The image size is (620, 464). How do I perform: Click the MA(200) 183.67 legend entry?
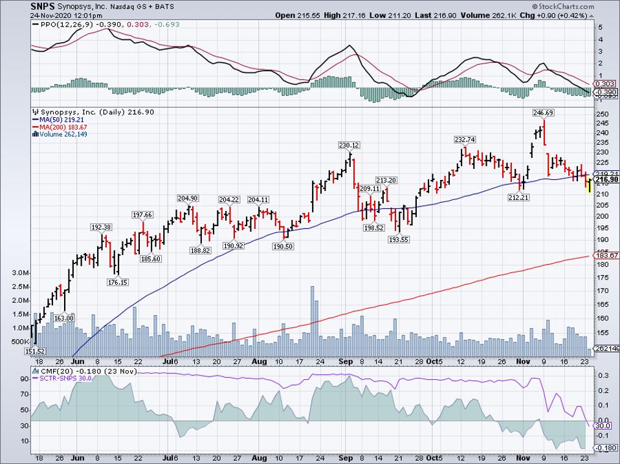coord(63,127)
